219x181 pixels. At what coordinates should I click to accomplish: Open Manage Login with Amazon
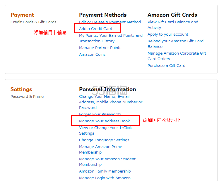tap(105, 178)
